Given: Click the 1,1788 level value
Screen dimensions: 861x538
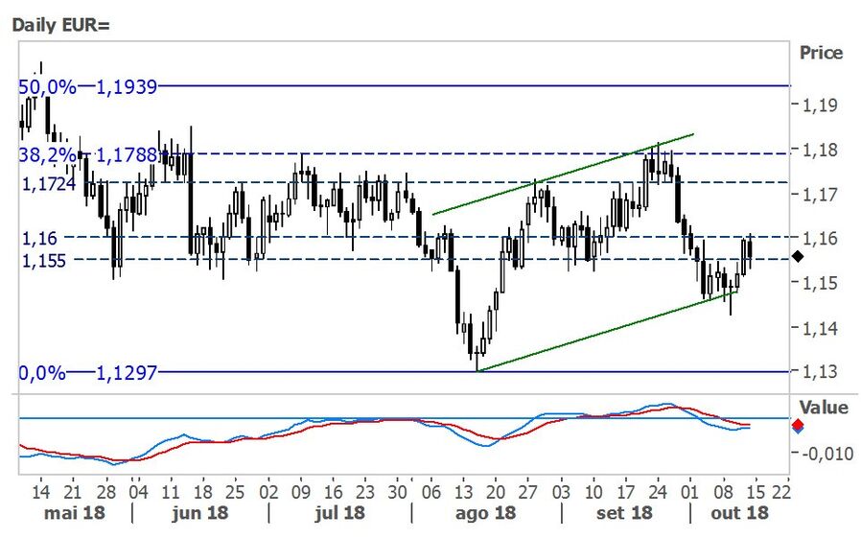Looking at the screenshot, I should click(127, 154).
